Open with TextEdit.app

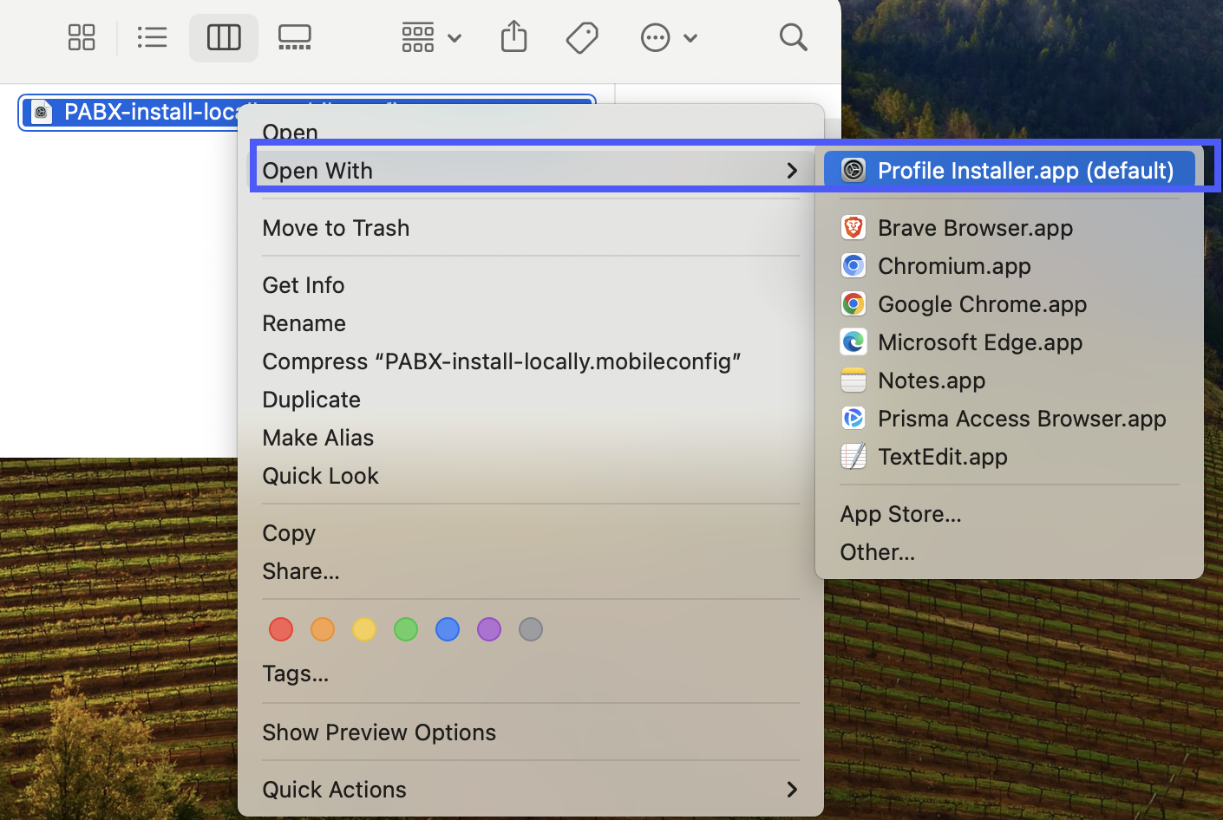pyautogui.click(x=1010, y=457)
